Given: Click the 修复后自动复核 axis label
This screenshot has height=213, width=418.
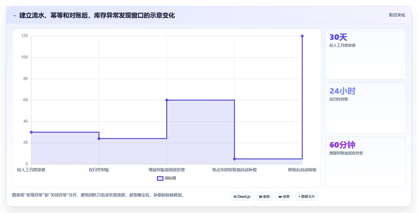Looking at the screenshot, I should pos(302,170).
